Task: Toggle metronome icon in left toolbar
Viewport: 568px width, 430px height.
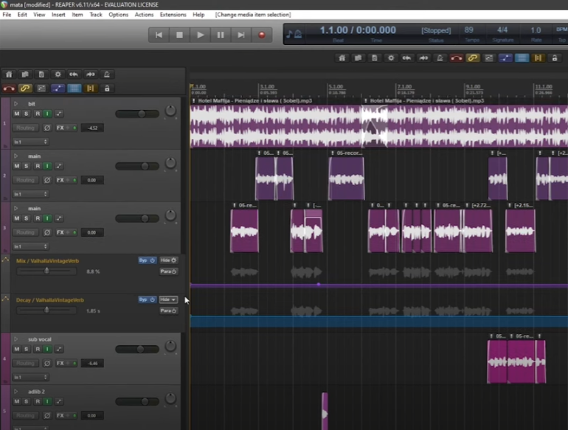Action: point(106,74)
